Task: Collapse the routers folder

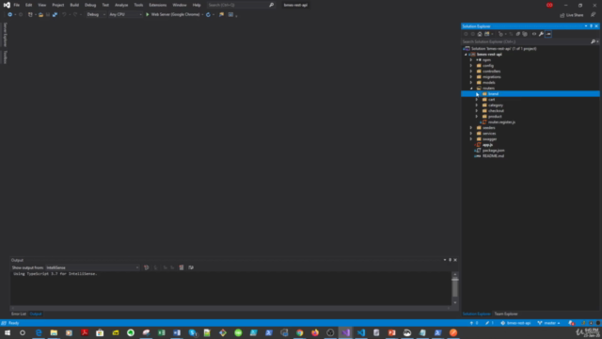Action: 471,88
